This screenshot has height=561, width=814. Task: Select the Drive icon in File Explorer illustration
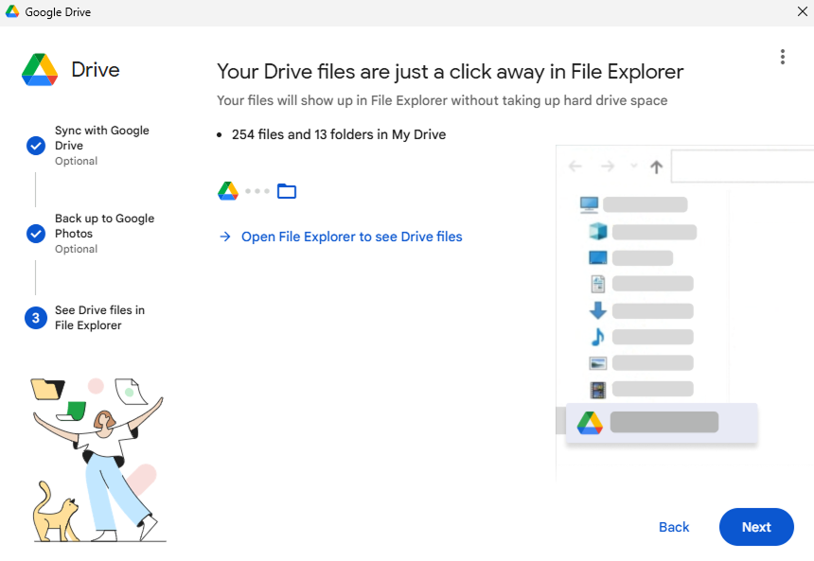click(590, 423)
